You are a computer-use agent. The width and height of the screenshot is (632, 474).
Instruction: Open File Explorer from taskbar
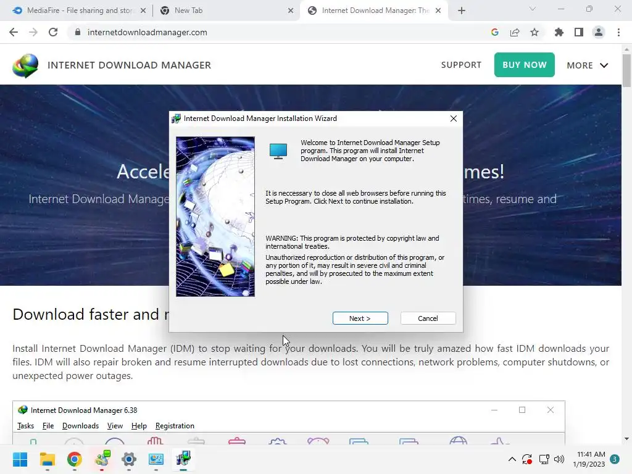pyautogui.click(x=47, y=459)
